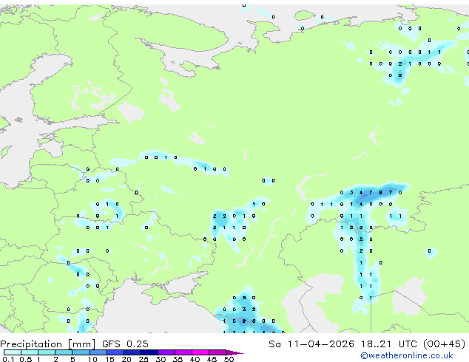
Task: Pick the 25–30 mm legend swatch
Action: pos(149,352)
